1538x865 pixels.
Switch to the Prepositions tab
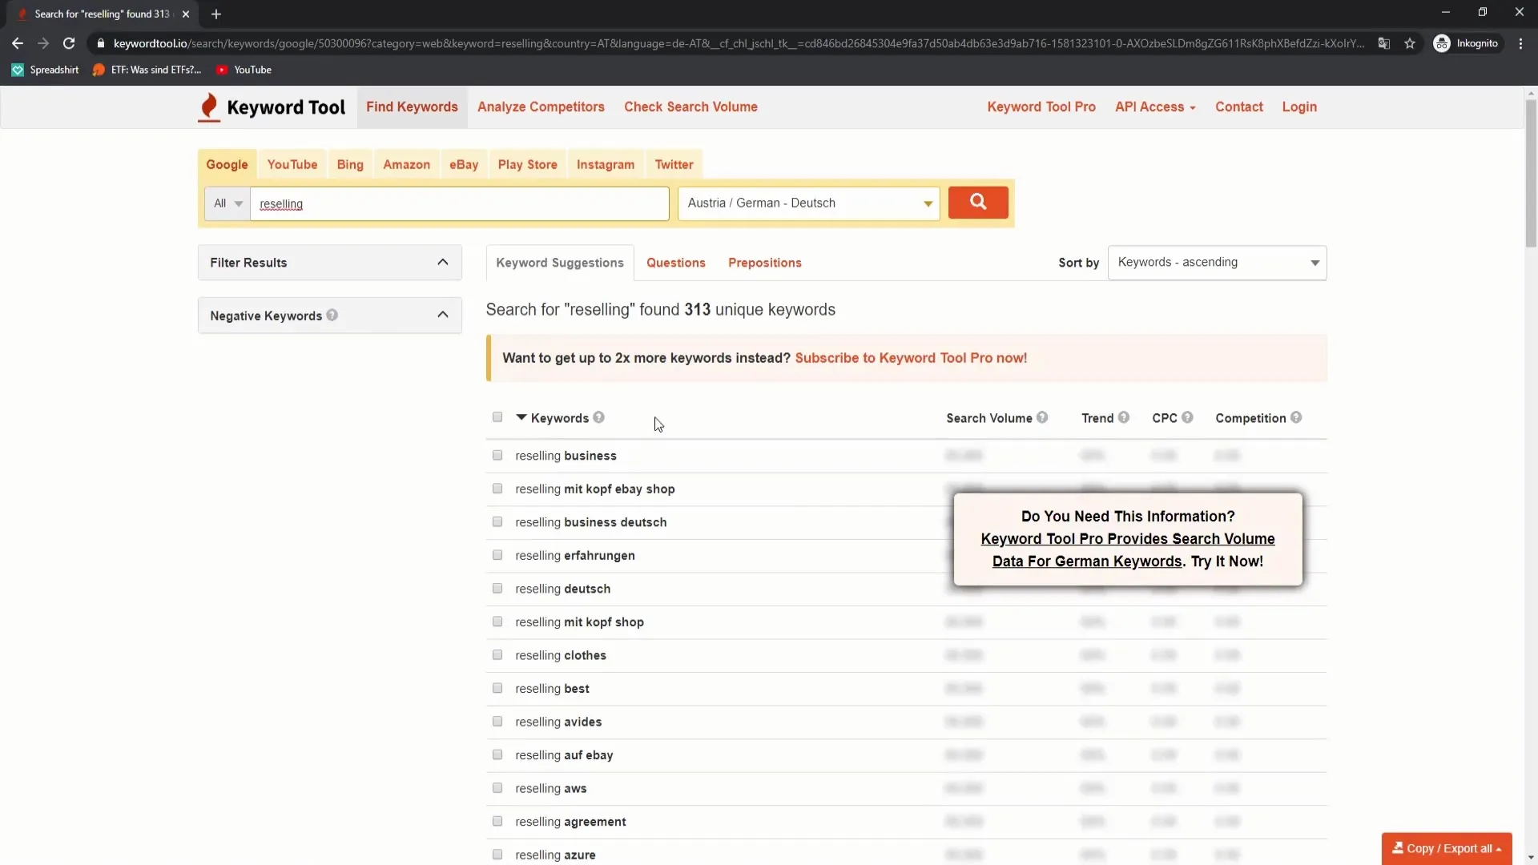pyautogui.click(x=765, y=263)
